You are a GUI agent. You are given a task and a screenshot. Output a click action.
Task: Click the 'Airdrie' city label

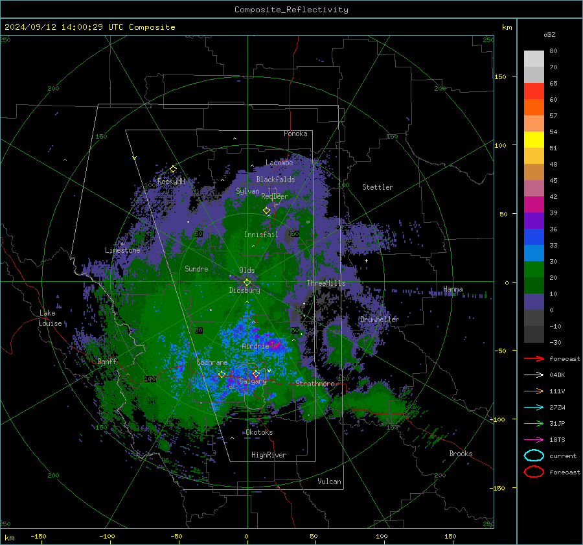click(255, 346)
